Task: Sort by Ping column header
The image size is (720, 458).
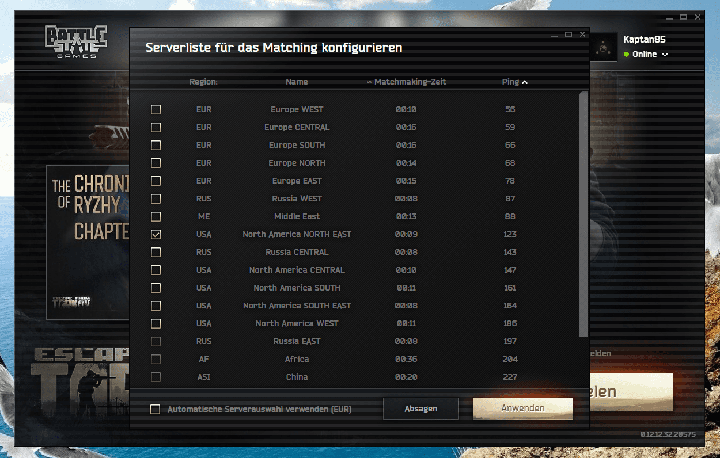Action: tap(514, 82)
